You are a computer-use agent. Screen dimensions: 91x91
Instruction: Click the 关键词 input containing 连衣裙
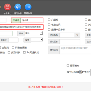(x=32, y=20)
